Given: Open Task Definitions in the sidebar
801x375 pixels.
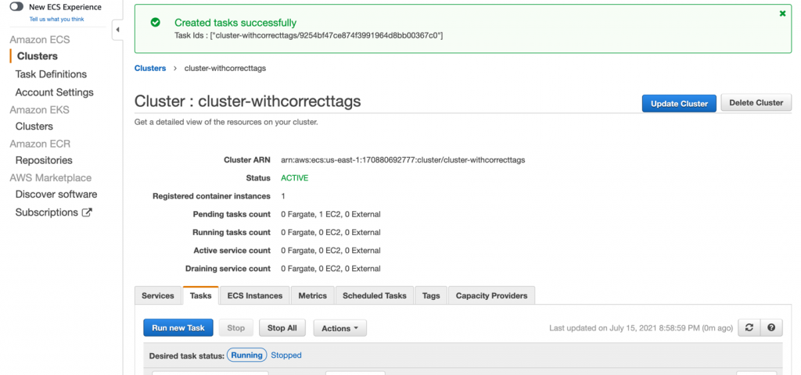Looking at the screenshot, I should click(x=51, y=74).
